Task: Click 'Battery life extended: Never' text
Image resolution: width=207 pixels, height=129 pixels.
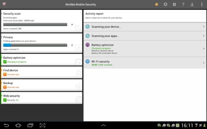Action: point(104,53)
